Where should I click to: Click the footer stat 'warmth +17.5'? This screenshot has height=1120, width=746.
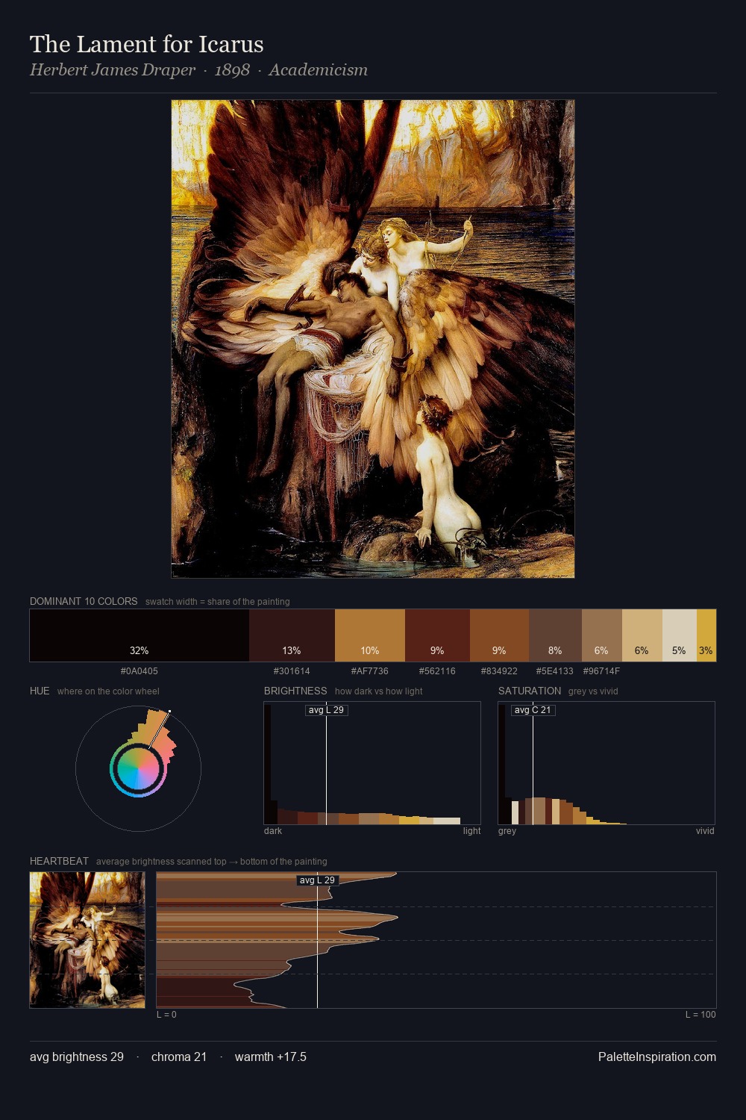point(271,1057)
